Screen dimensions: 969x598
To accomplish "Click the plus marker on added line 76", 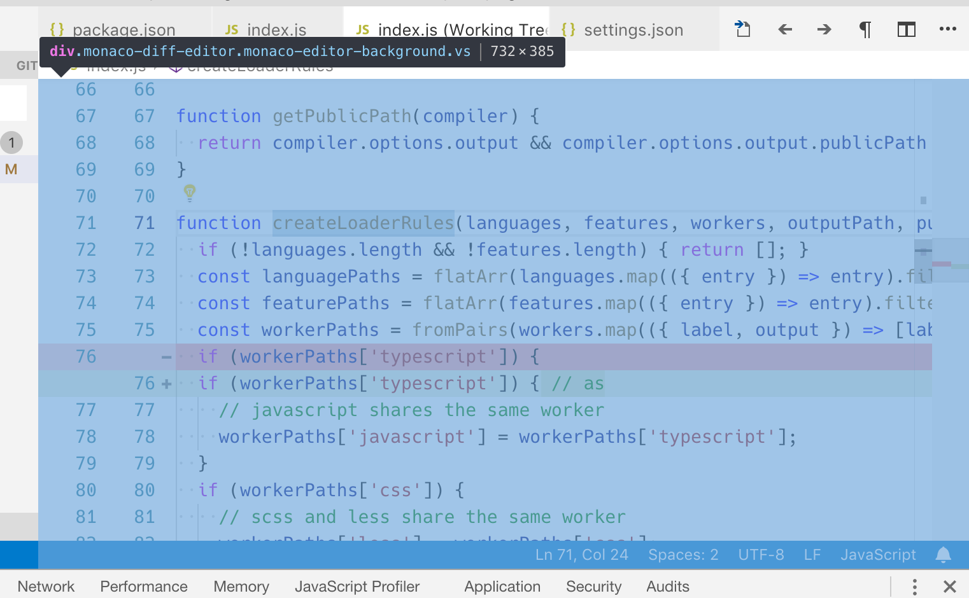I will pos(167,384).
